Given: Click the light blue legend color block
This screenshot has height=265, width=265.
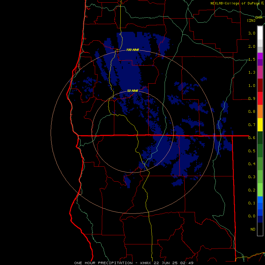Looking at the screenshot, I should coord(260,200).
